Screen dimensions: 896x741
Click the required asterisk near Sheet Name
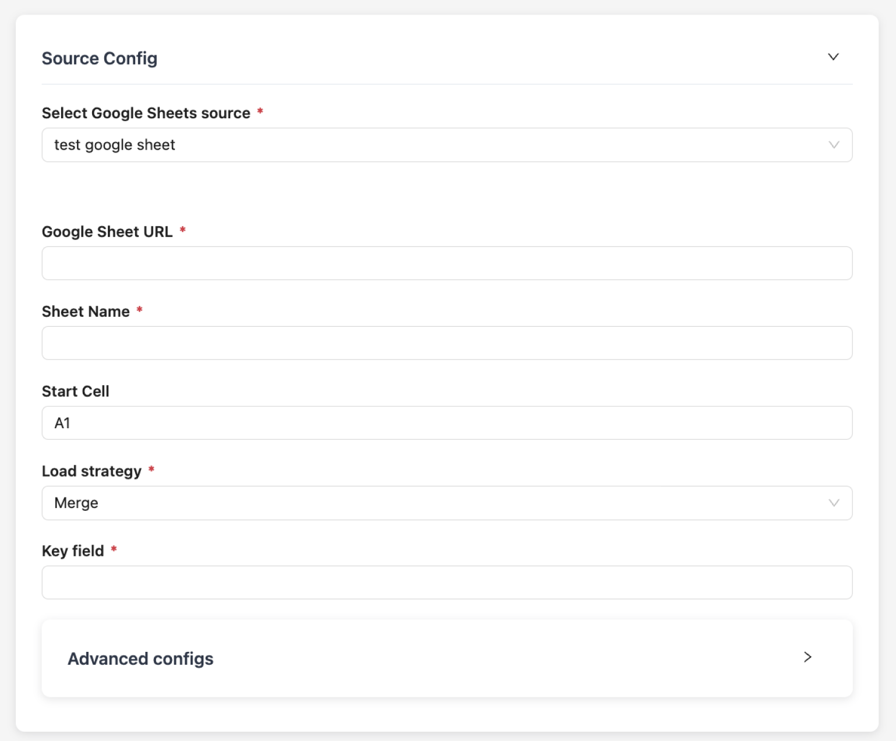(139, 310)
